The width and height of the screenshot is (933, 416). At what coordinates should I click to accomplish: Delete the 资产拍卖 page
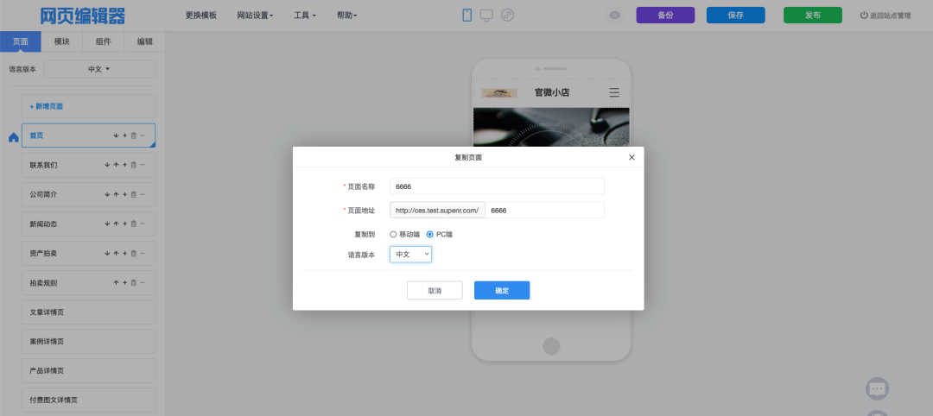click(133, 253)
